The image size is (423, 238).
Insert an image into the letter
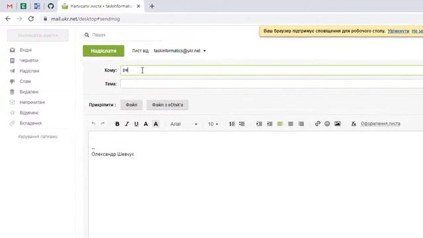coord(337,124)
